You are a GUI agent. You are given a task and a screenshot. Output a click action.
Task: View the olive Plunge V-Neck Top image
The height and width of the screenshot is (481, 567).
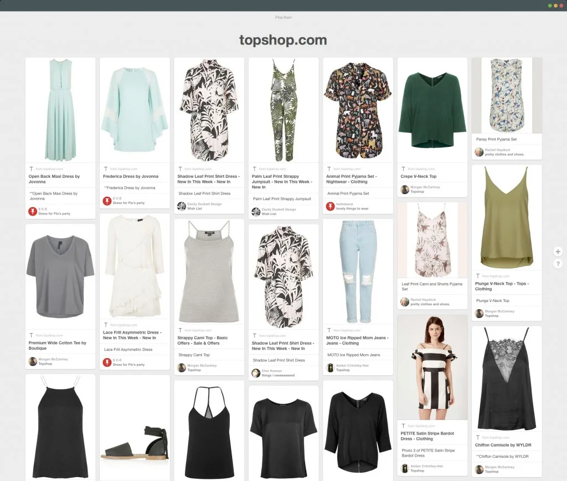(507, 218)
